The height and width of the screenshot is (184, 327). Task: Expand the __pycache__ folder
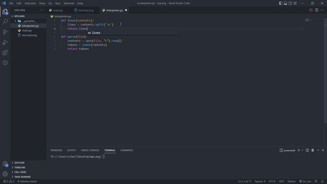29,21
